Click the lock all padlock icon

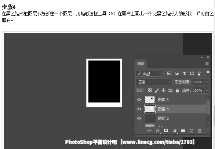pyautogui.click(x=177, y=90)
